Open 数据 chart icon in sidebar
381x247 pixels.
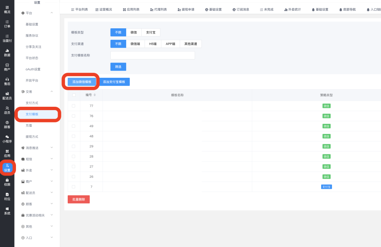pos(7,50)
